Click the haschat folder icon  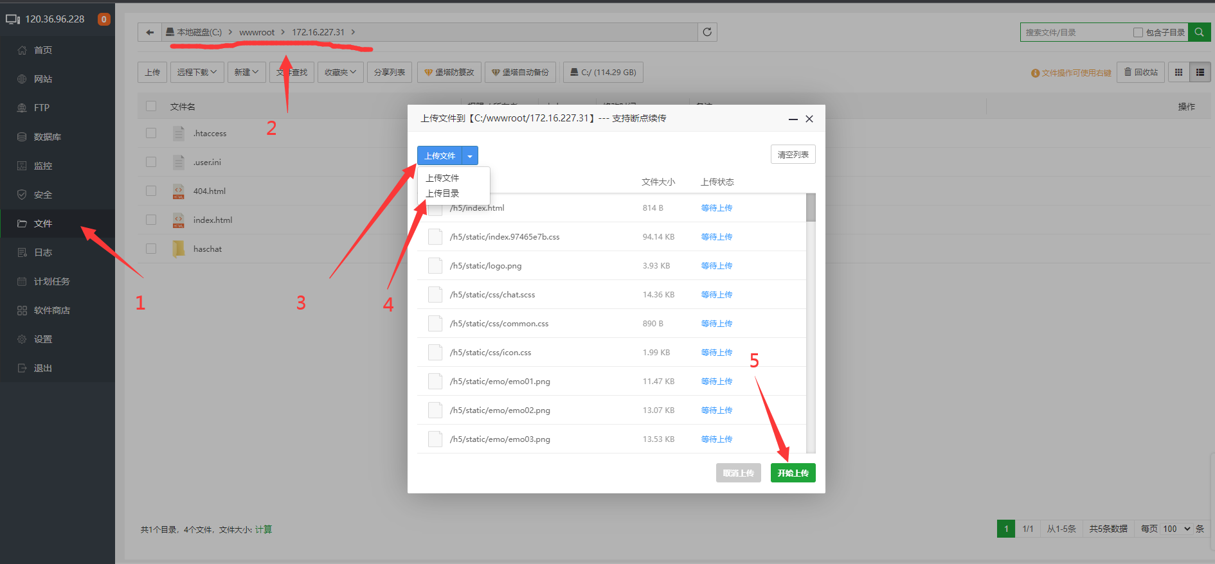pos(179,249)
